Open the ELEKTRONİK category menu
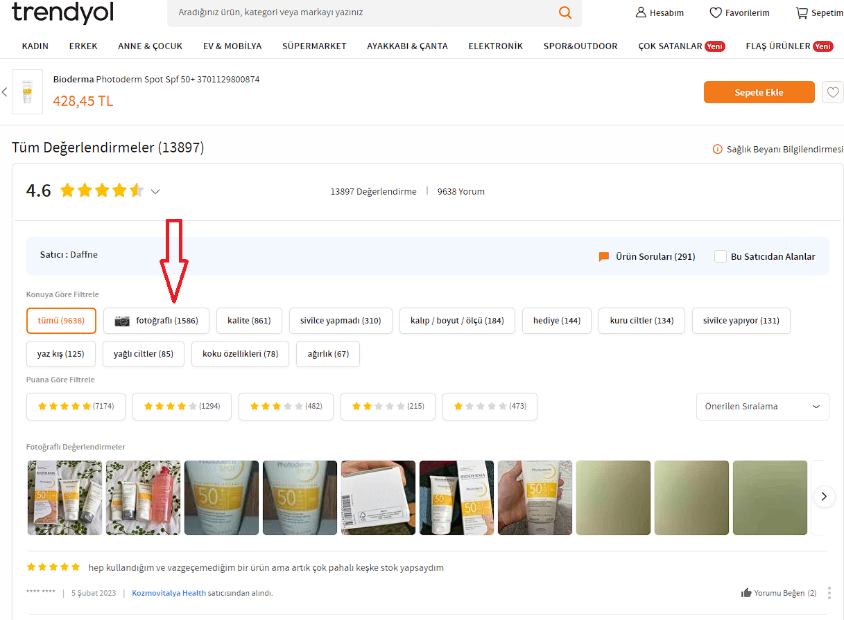This screenshot has height=620, width=844. [495, 46]
